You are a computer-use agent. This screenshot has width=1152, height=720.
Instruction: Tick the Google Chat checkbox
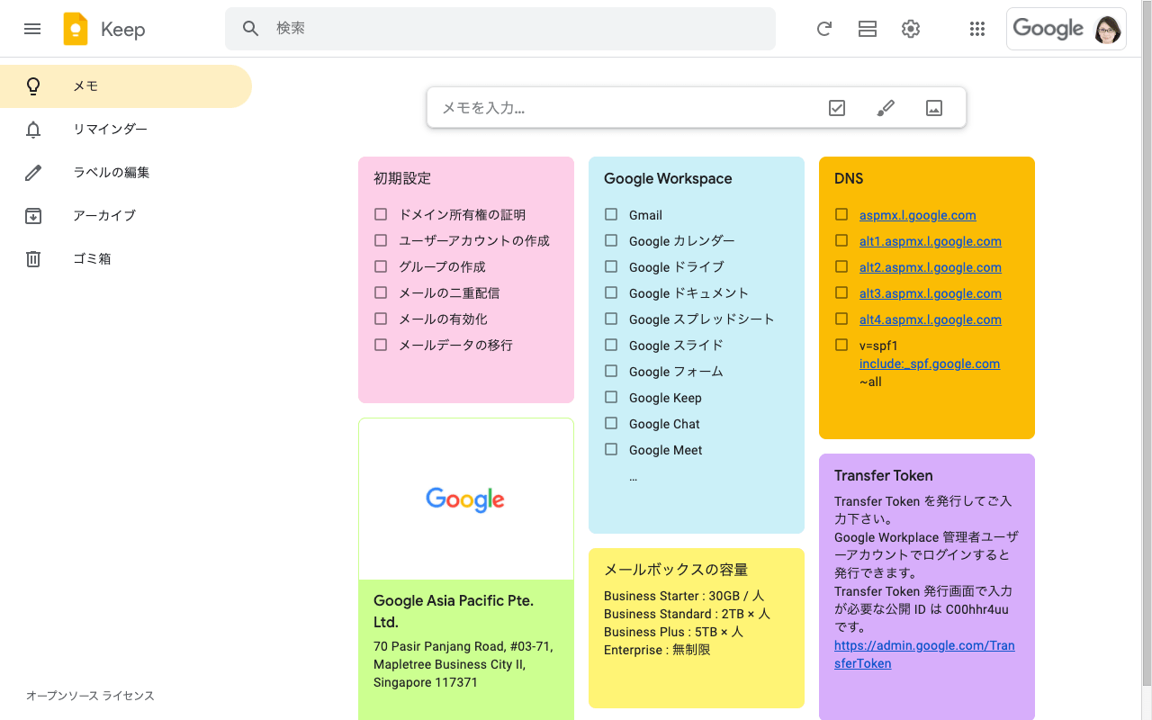(611, 423)
